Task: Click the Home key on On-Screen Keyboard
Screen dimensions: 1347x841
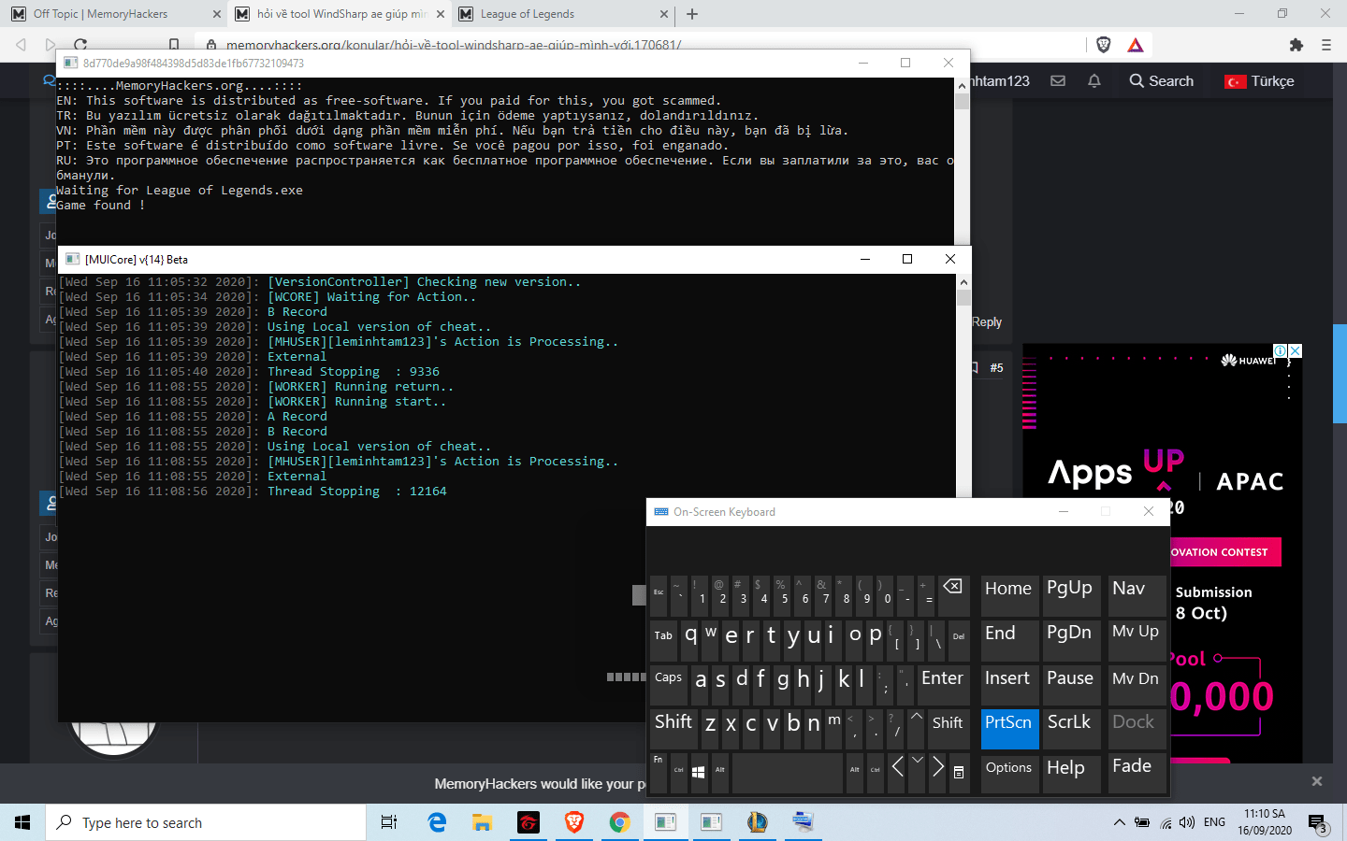Action: pyautogui.click(x=1009, y=595)
